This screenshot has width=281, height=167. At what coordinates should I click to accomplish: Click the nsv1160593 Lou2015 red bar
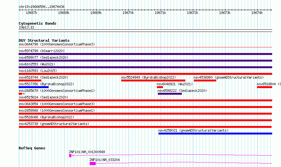click(145, 74)
